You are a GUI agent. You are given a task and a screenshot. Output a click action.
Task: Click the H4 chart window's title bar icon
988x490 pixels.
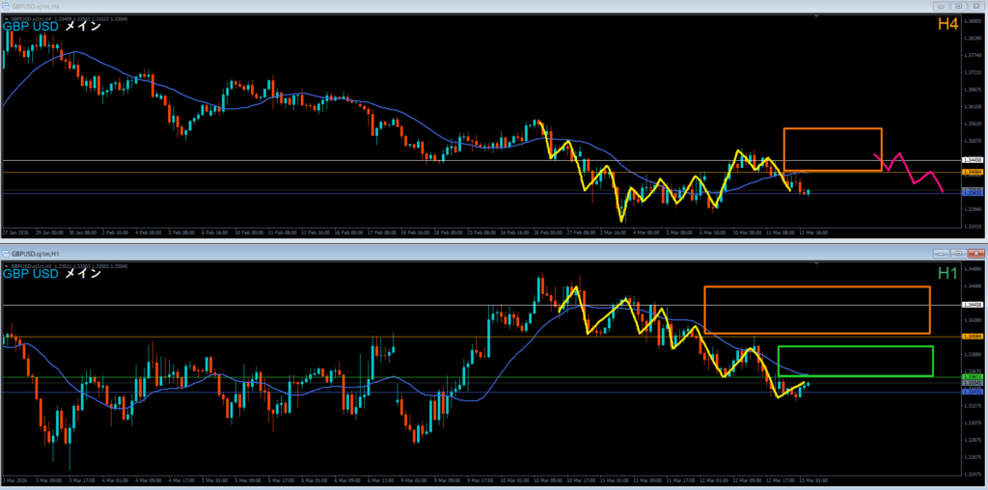[6, 6]
